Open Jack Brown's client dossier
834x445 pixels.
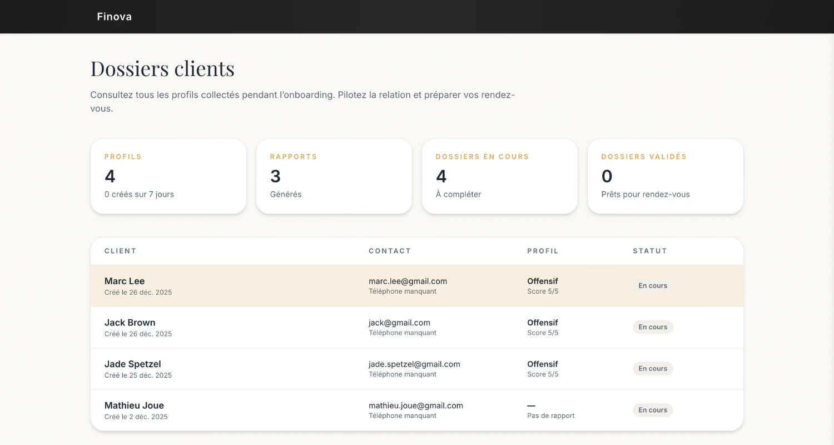130,323
